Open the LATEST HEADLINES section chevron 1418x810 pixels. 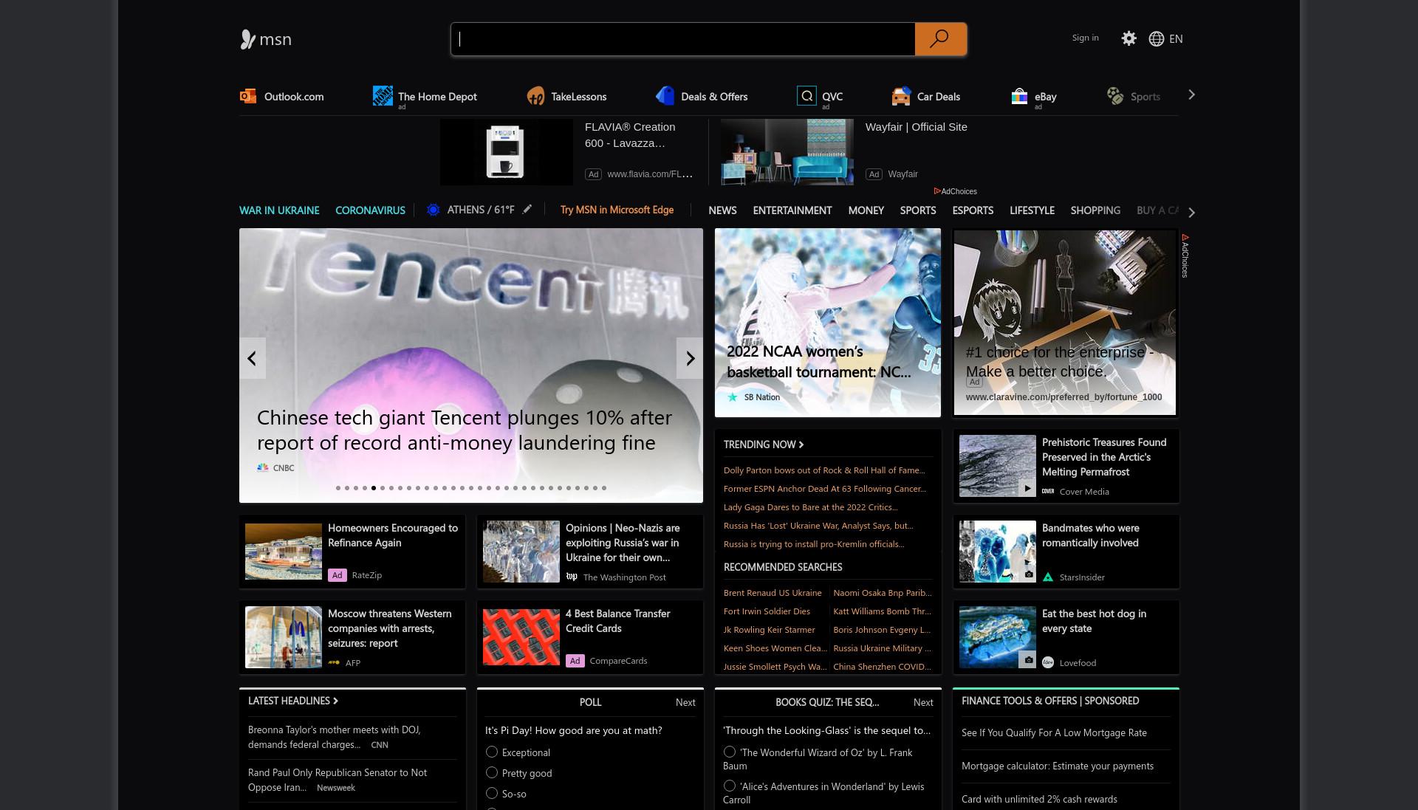[335, 701]
